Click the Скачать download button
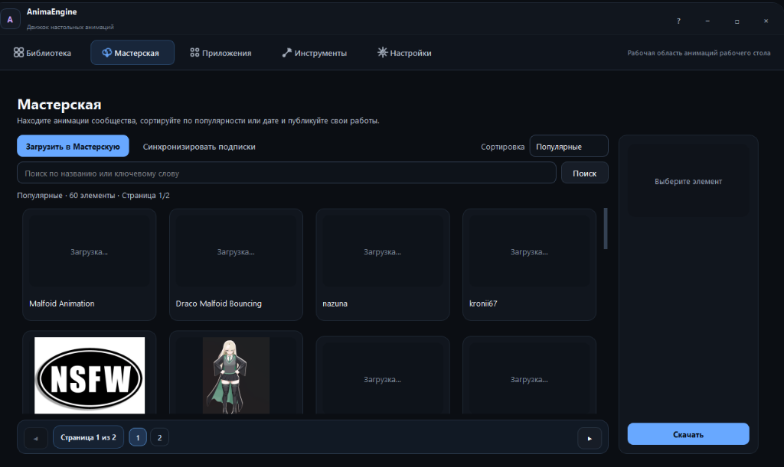 coord(688,434)
